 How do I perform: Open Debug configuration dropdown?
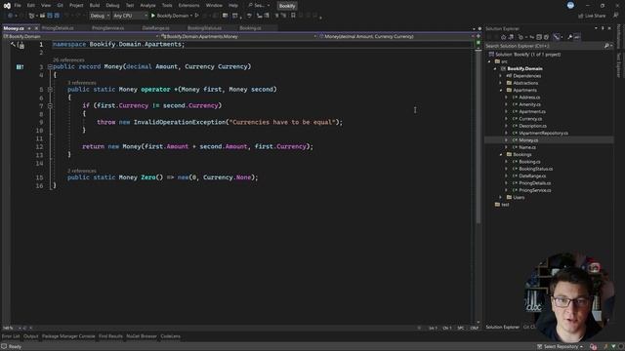100,16
